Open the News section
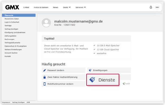Viewport: 165px width, 105px height. point(55,7)
